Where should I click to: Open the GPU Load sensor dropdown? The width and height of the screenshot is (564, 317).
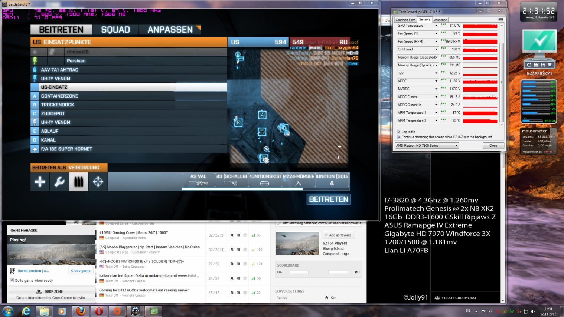click(x=436, y=49)
